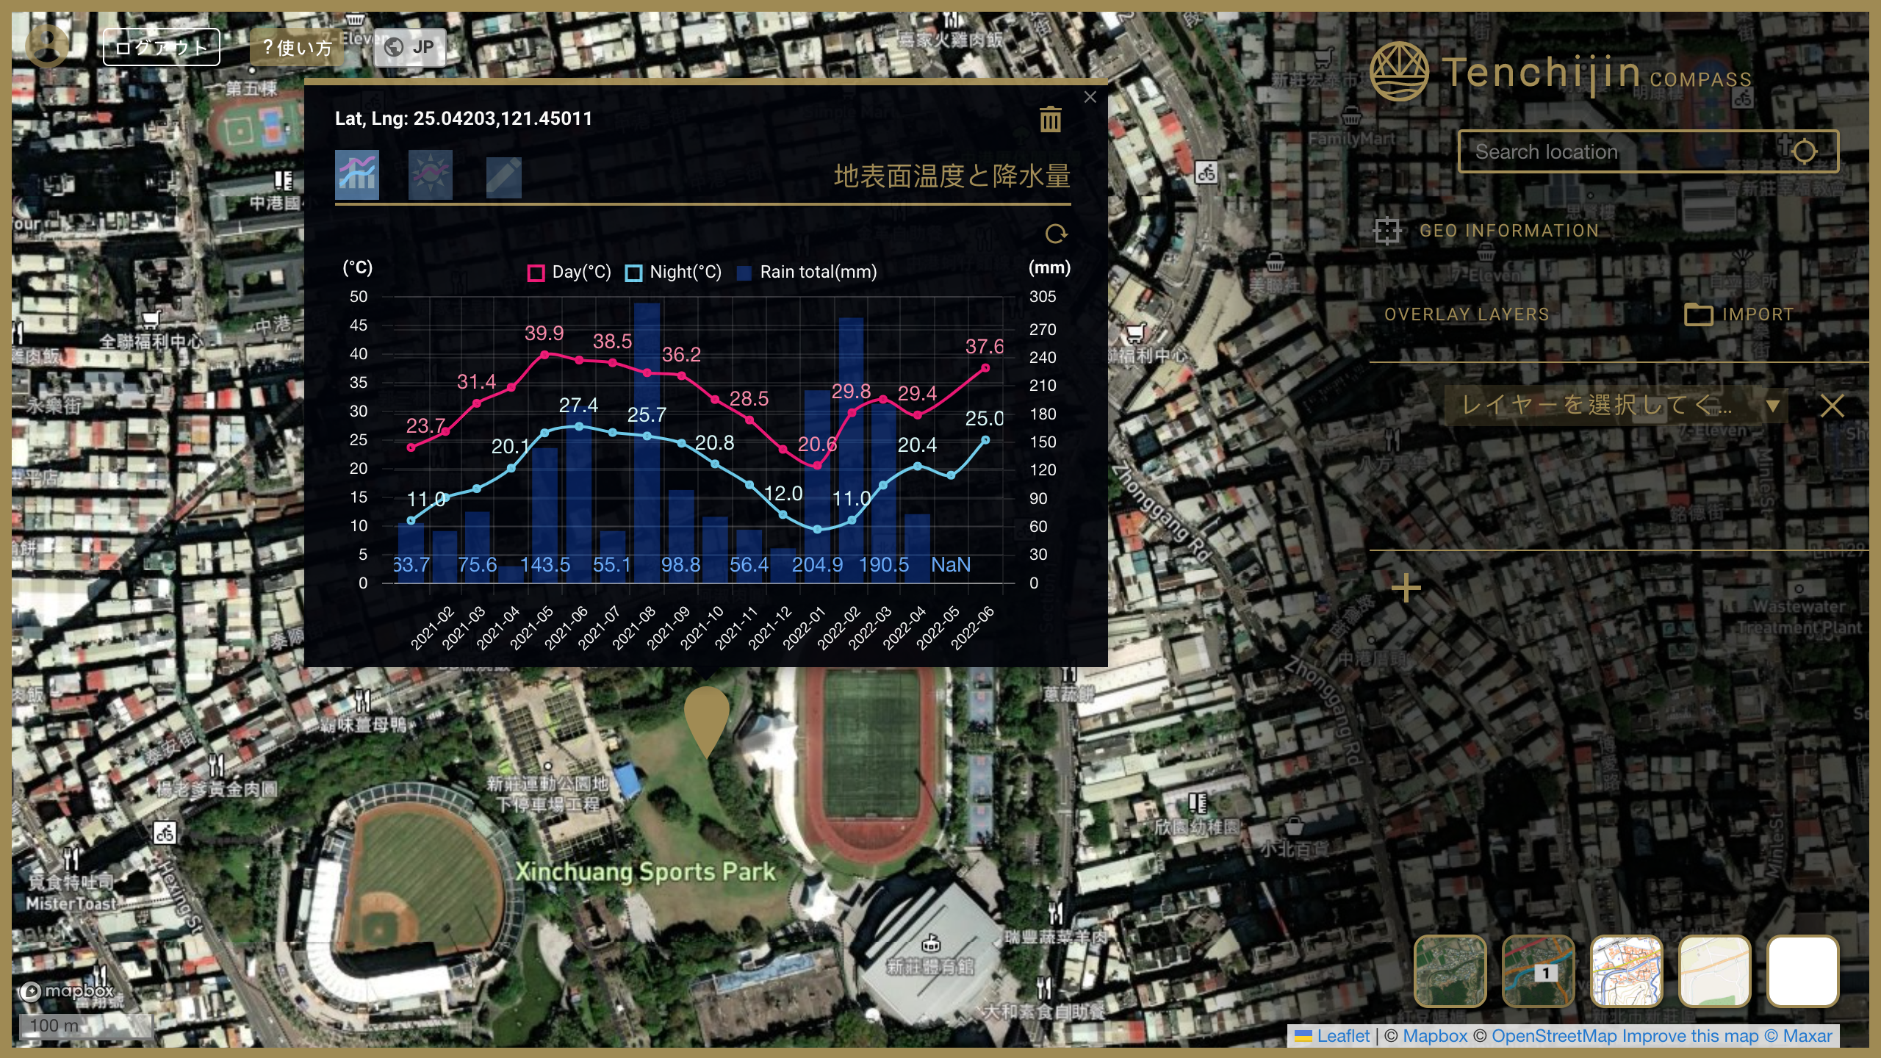Viewport: 1881px width, 1058px height.
Task: Remove the layer row with X
Action: click(x=1832, y=406)
